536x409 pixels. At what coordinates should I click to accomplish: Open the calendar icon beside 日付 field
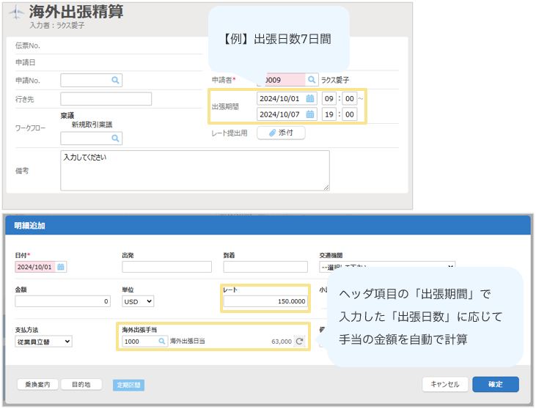coord(61,267)
